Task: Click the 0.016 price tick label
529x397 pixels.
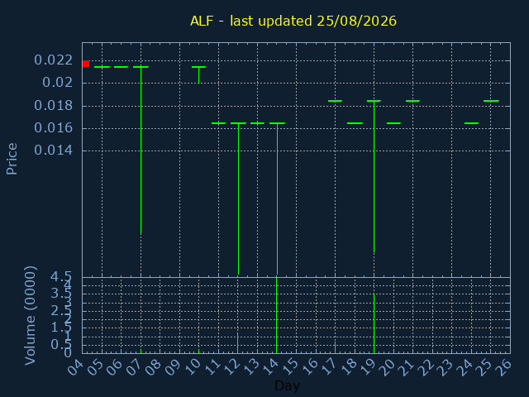Action: pyautogui.click(x=53, y=128)
